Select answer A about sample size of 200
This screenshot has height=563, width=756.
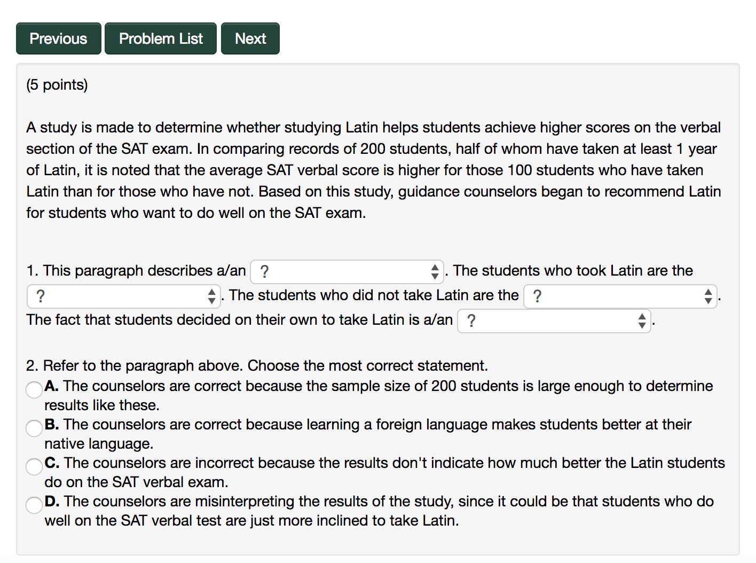point(34,389)
